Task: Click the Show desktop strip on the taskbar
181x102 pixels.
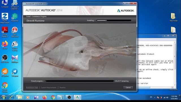Action: pyautogui.click(x=180, y=97)
